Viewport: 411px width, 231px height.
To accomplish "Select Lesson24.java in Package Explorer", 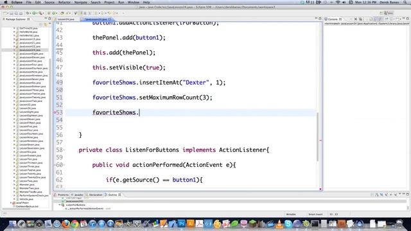I will click(28, 108).
